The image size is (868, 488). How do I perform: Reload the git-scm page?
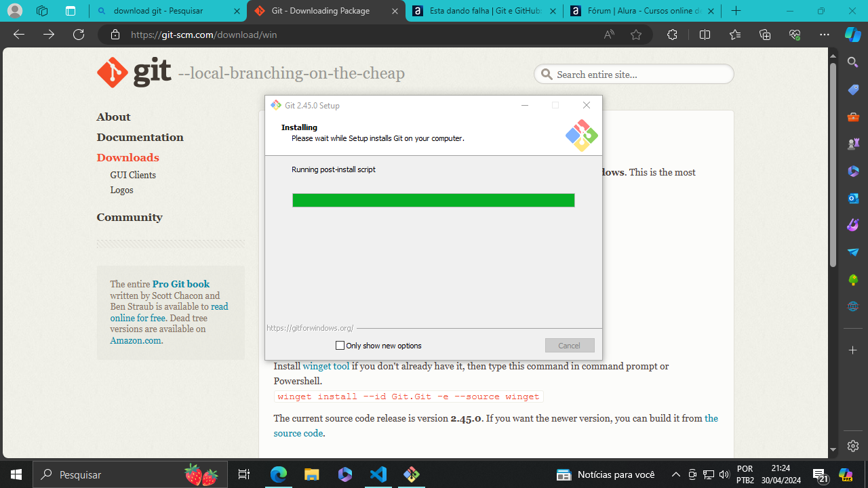79,35
